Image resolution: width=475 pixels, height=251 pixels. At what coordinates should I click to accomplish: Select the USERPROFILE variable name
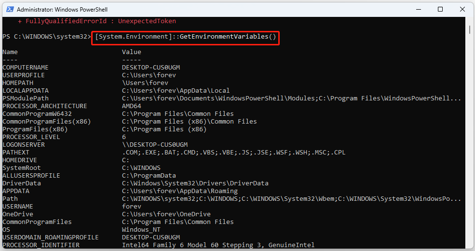point(24,75)
